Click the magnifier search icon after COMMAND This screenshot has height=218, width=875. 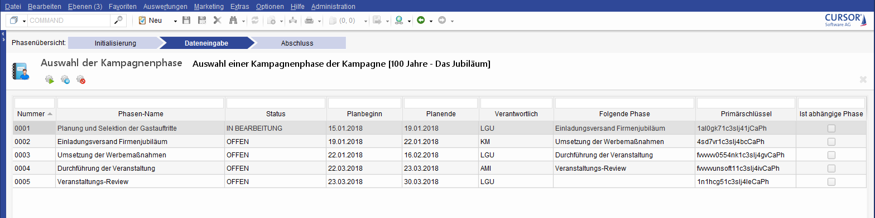(118, 21)
